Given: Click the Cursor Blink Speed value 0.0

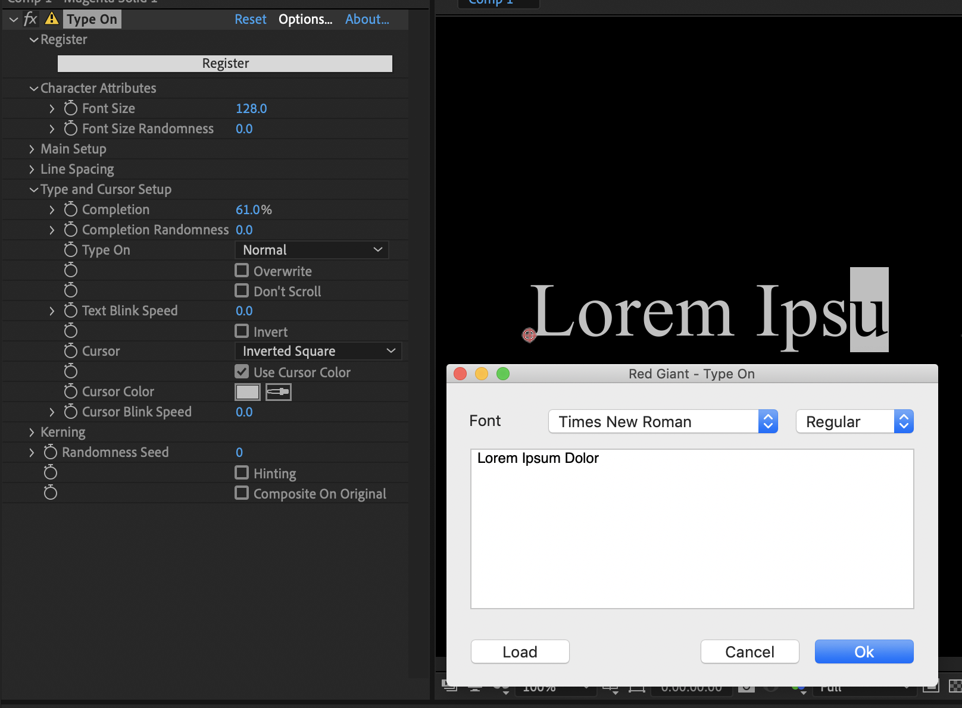Looking at the screenshot, I should click(x=244, y=412).
